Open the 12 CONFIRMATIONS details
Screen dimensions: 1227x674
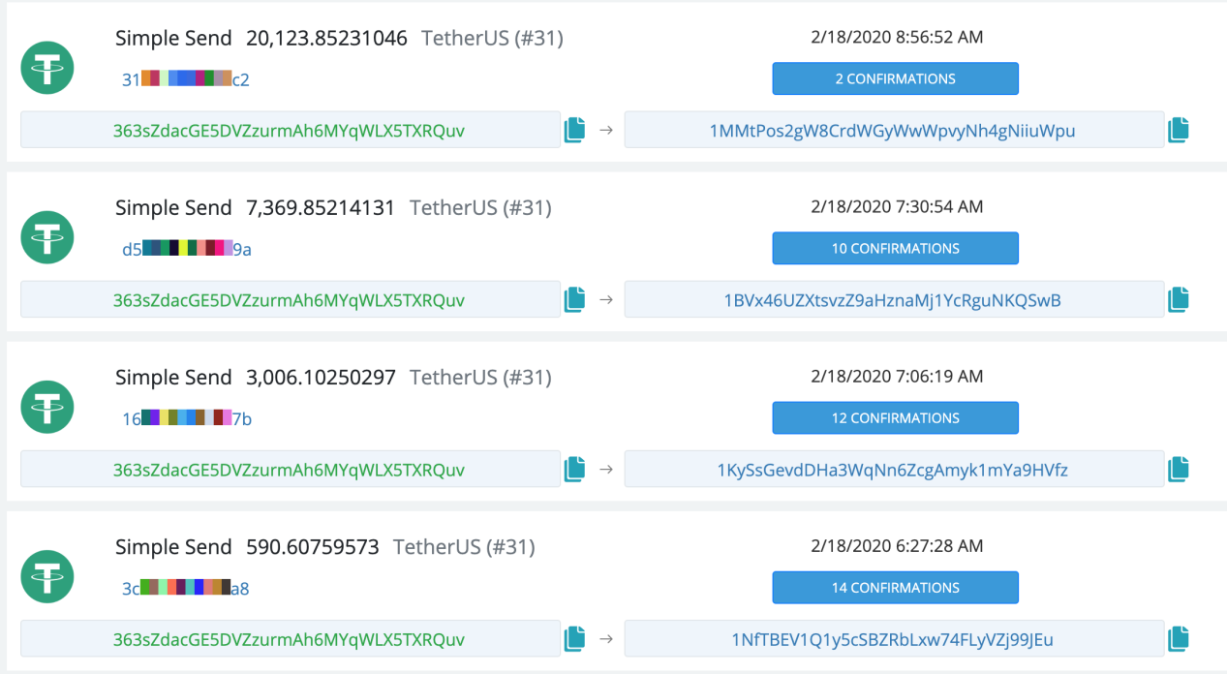[x=895, y=417]
